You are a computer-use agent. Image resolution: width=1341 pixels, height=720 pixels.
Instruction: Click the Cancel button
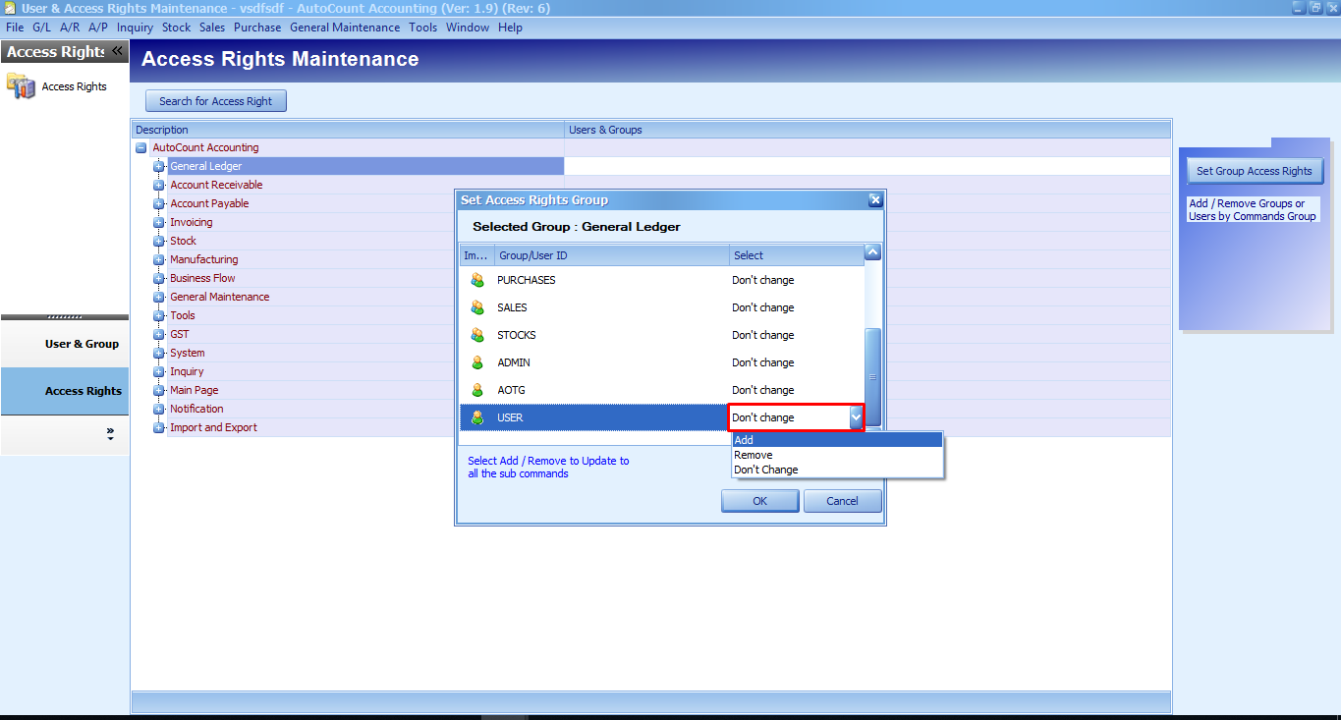tap(842, 501)
